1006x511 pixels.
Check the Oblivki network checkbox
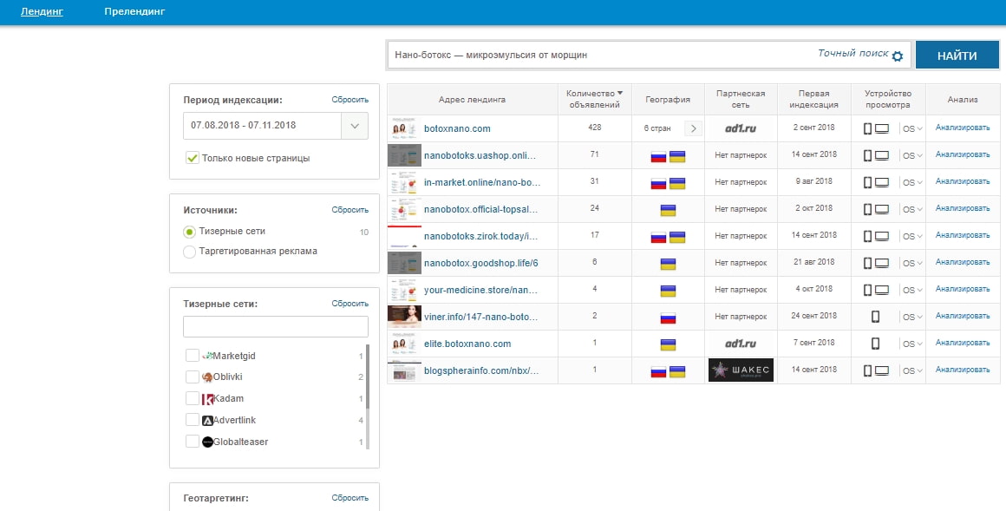(x=192, y=377)
